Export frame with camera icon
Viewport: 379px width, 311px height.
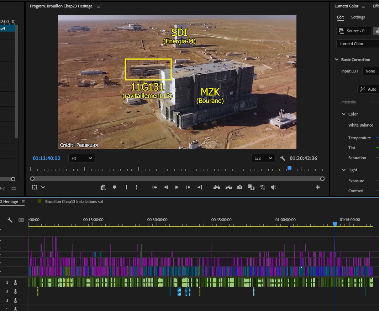(240, 187)
